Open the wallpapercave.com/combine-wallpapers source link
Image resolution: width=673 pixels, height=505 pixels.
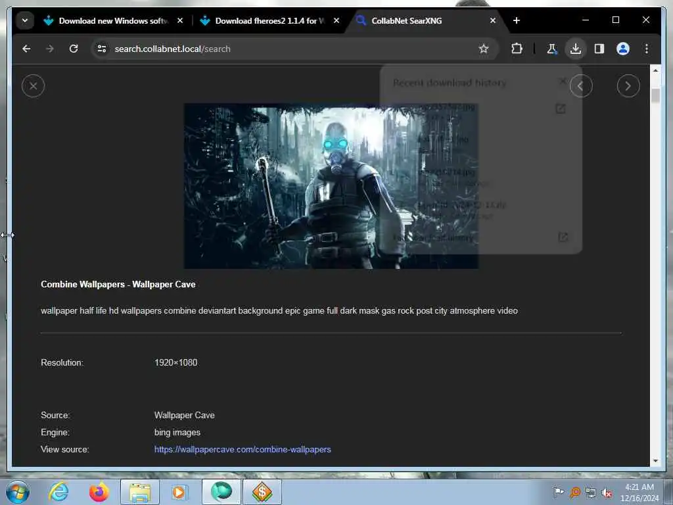coord(243,449)
